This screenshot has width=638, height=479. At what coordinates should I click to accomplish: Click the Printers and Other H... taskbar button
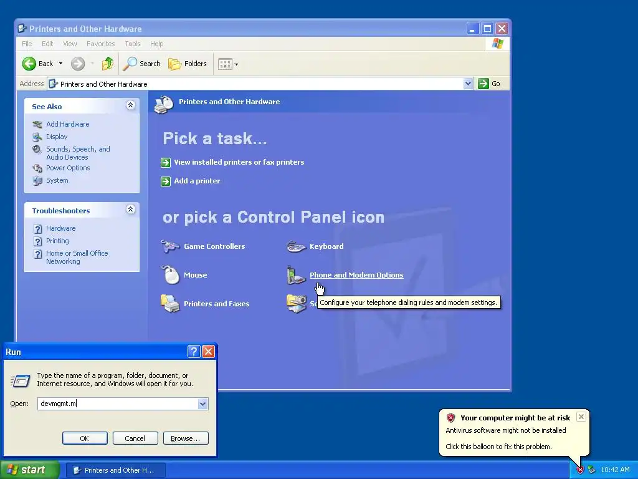115,470
